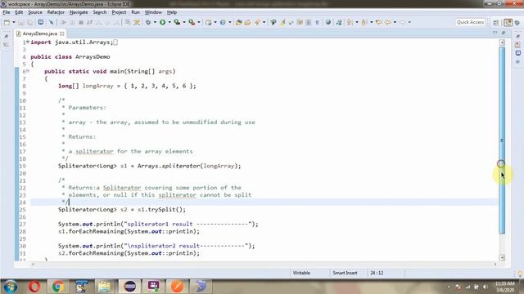
Task: Select the Java perspective button
Action: point(508,23)
